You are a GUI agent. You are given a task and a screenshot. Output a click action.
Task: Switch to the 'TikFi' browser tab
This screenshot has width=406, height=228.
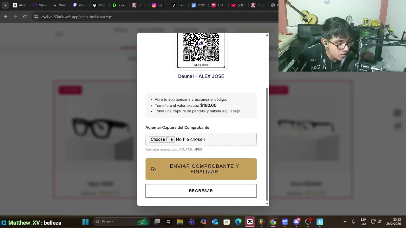pos(219,5)
